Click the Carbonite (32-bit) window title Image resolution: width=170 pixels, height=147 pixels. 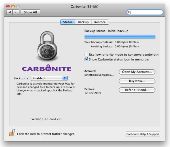[x=84, y=7]
